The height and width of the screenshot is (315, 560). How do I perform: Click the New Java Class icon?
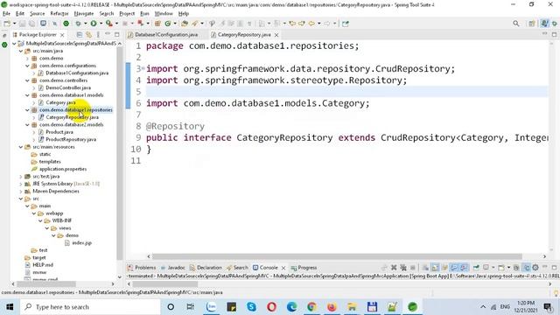tap(167, 24)
